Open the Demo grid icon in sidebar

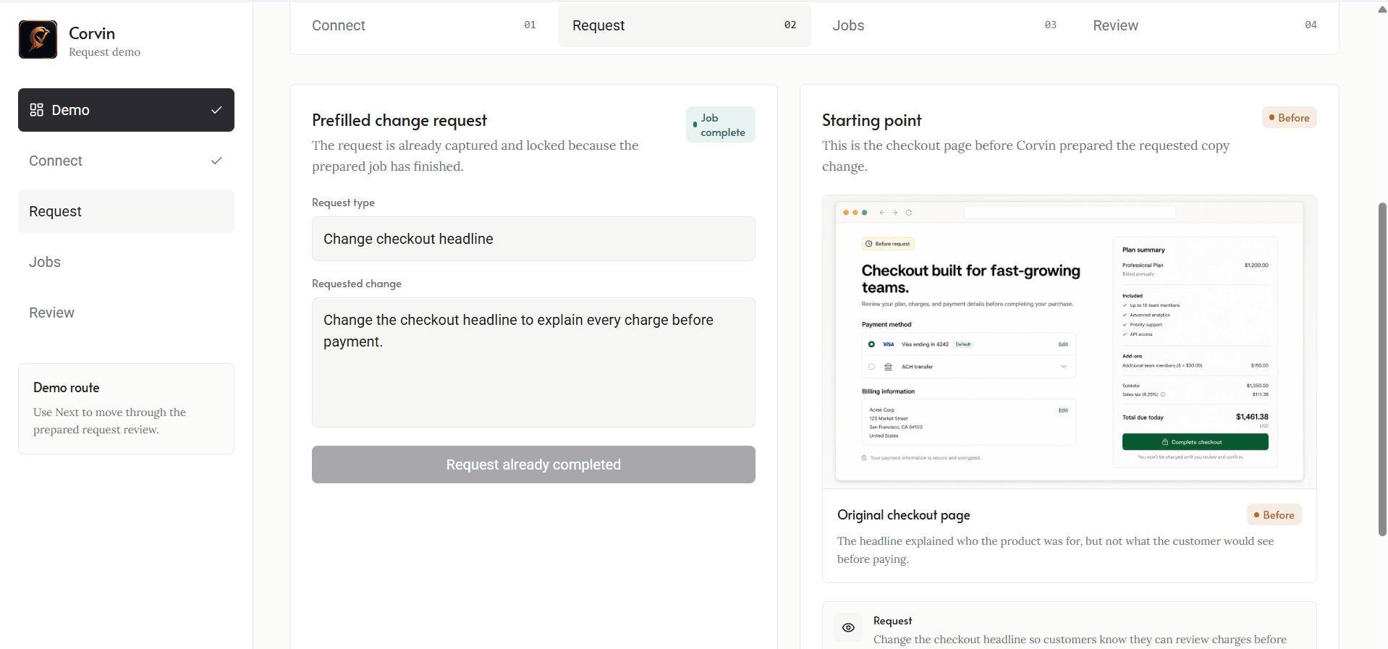pos(36,110)
